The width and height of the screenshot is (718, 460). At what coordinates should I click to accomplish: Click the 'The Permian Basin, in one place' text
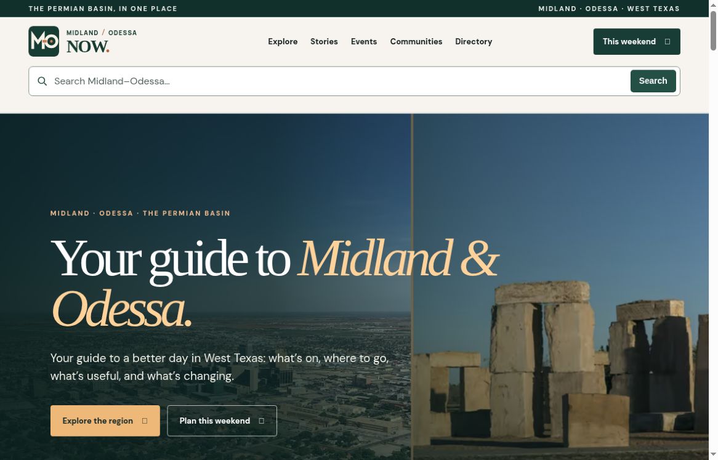coord(103,9)
